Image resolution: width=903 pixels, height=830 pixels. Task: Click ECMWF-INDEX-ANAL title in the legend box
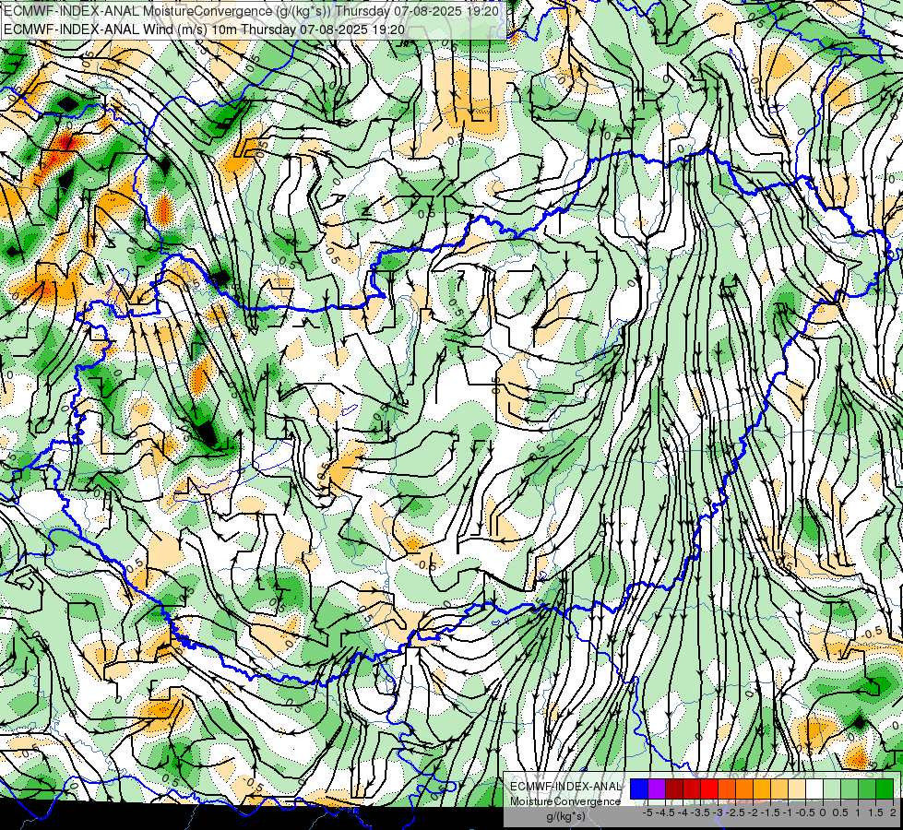566,787
